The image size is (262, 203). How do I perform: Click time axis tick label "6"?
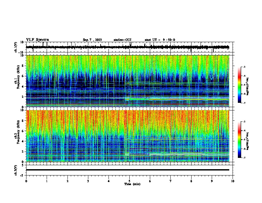(x=150, y=181)
